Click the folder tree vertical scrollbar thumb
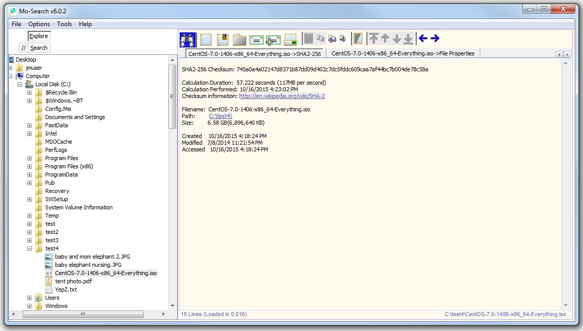This screenshot has height=331, width=583. [x=172, y=96]
